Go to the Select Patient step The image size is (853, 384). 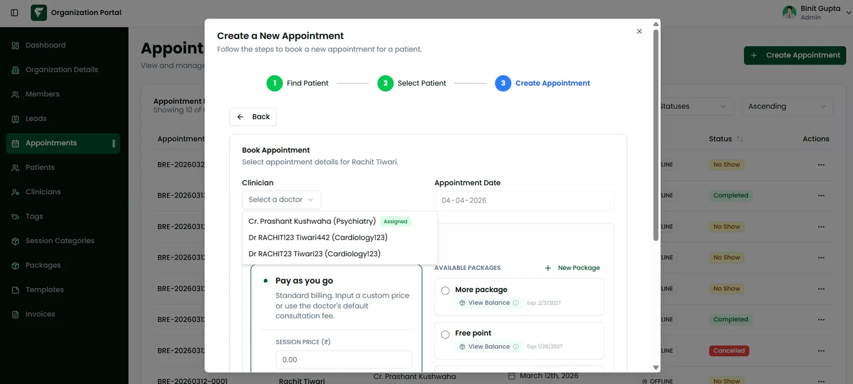coord(412,83)
